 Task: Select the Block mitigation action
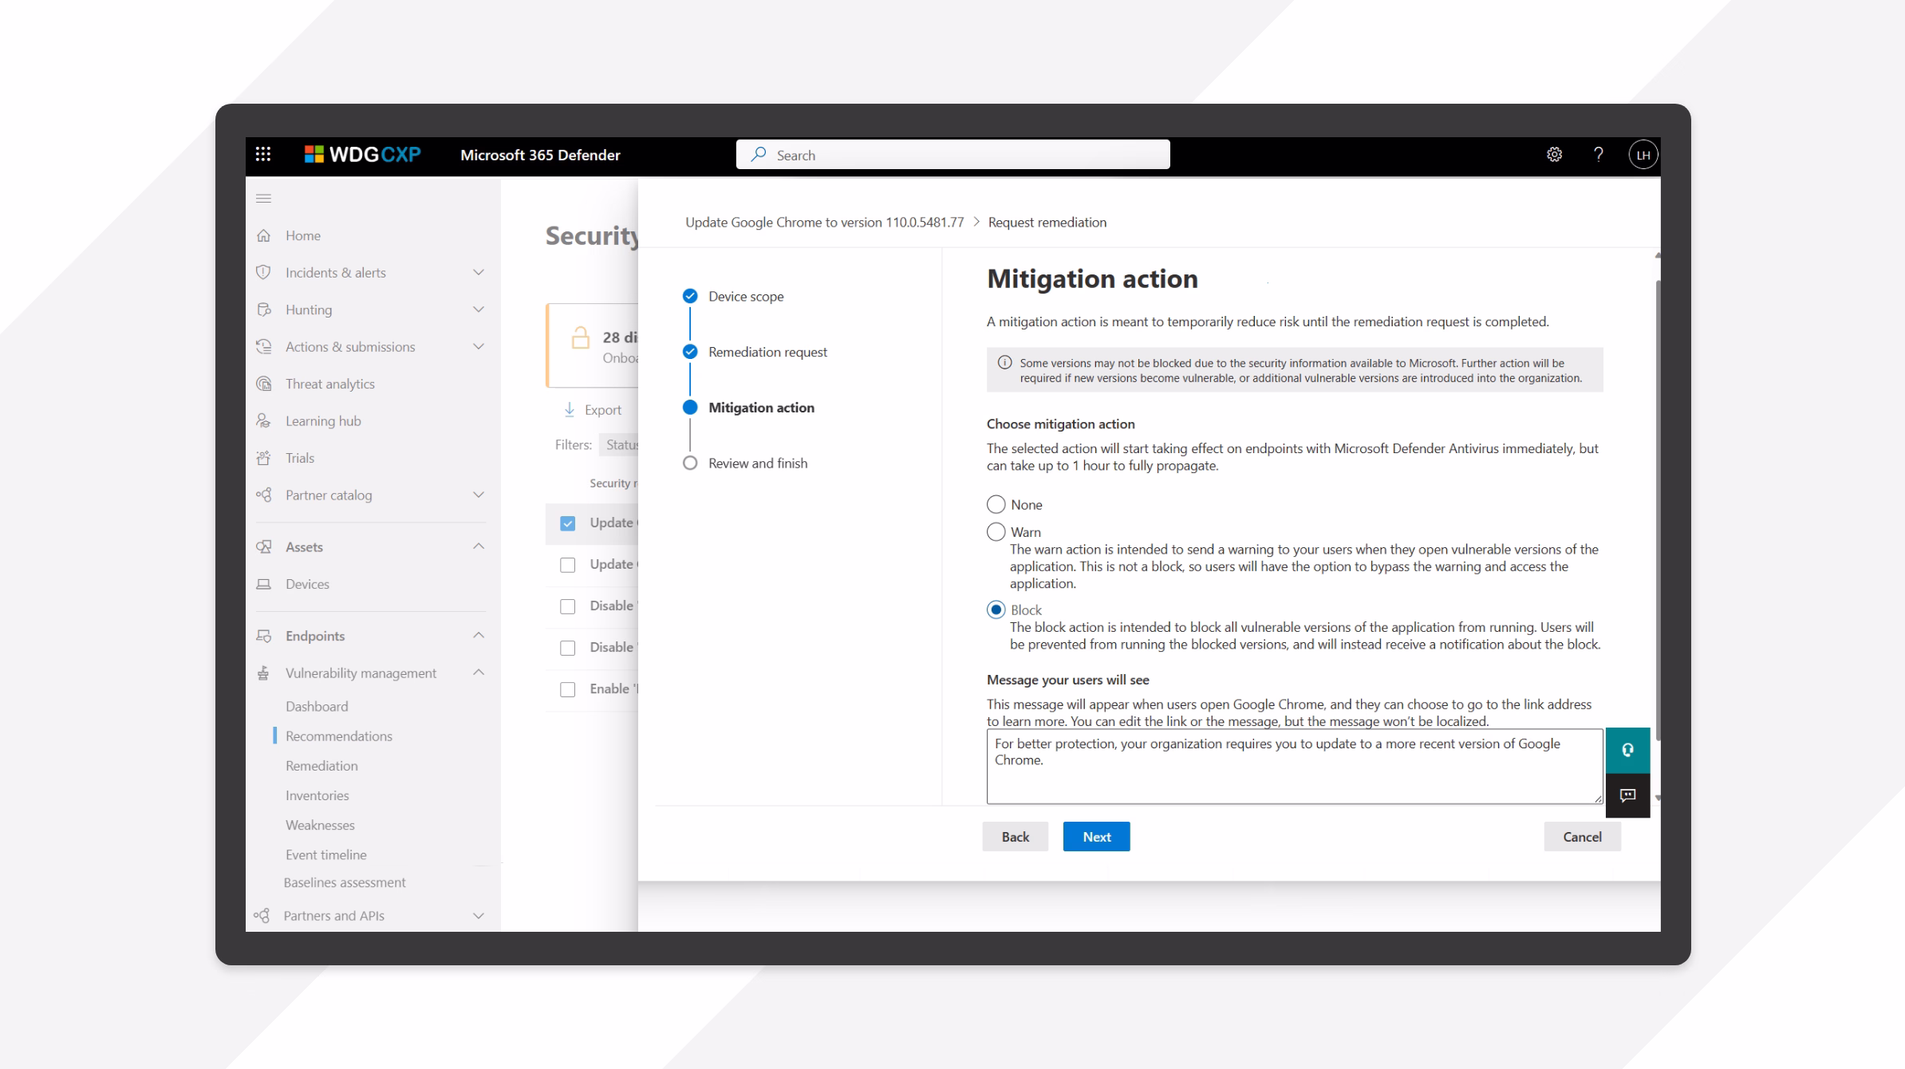click(996, 609)
